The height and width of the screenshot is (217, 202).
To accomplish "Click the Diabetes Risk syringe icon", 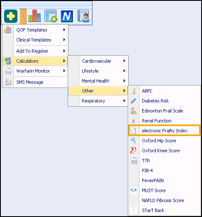I will coord(134,101).
